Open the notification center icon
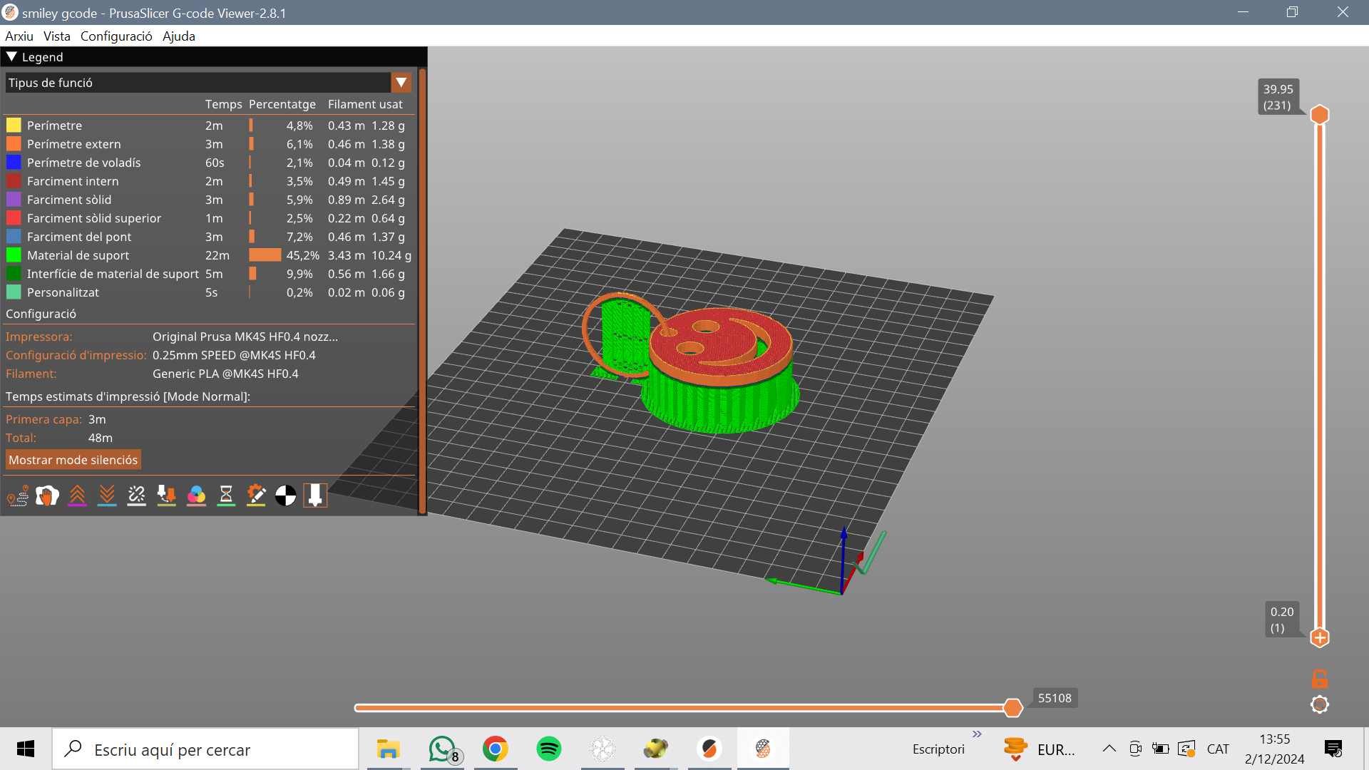Image resolution: width=1369 pixels, height=770 pixels. coord(1333,749)
